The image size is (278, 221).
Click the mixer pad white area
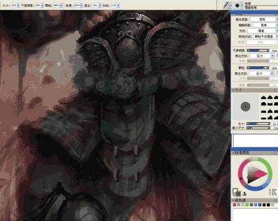pos(256,215)
